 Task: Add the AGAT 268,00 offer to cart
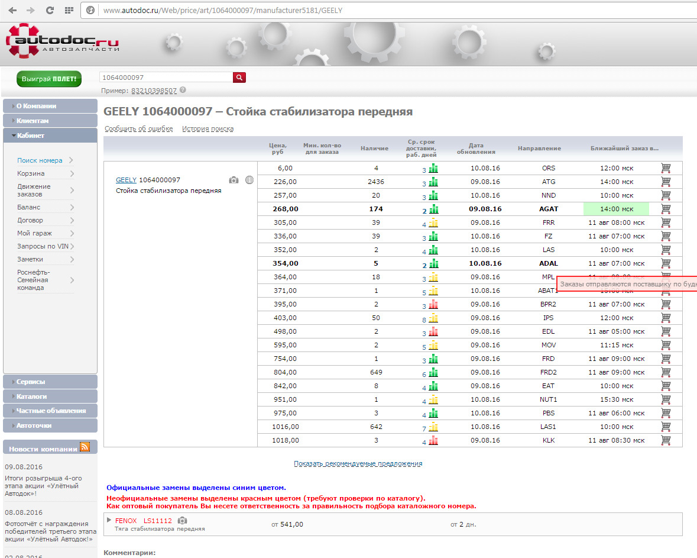coord(666,209)
